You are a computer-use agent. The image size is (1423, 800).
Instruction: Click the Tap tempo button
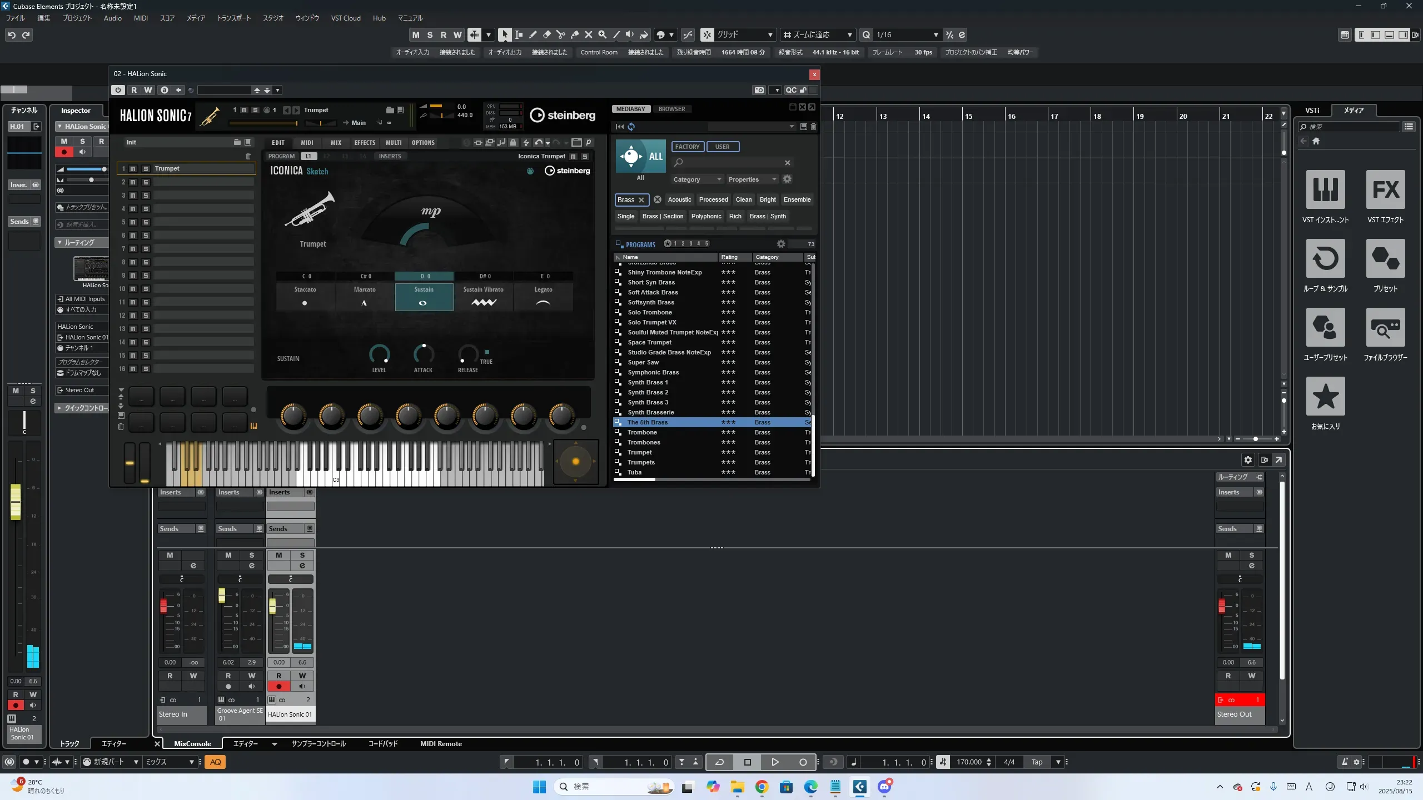[1037, 762]
